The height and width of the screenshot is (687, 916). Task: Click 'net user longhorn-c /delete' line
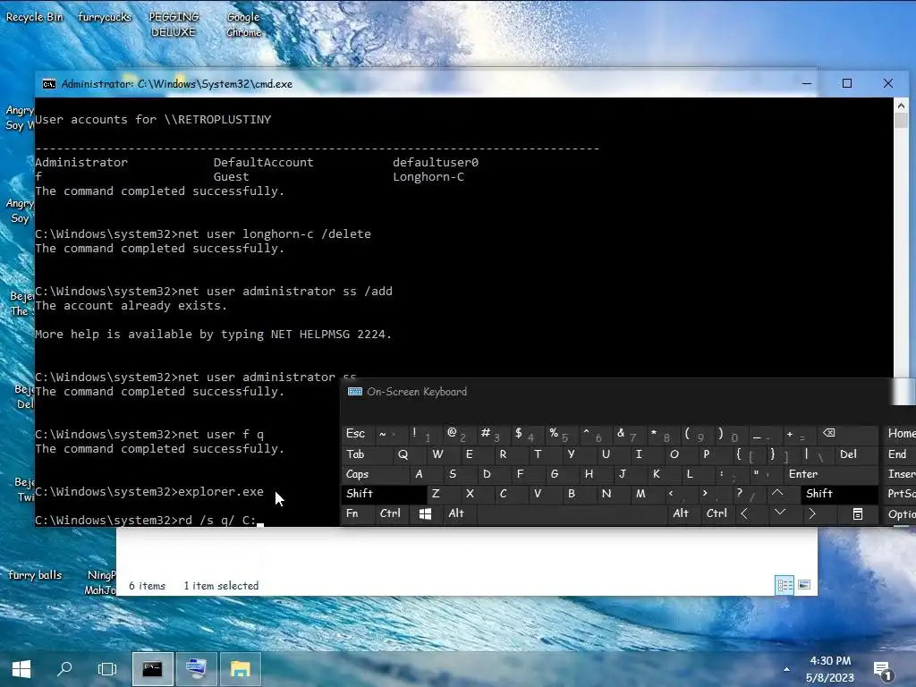tap(274, 233)
